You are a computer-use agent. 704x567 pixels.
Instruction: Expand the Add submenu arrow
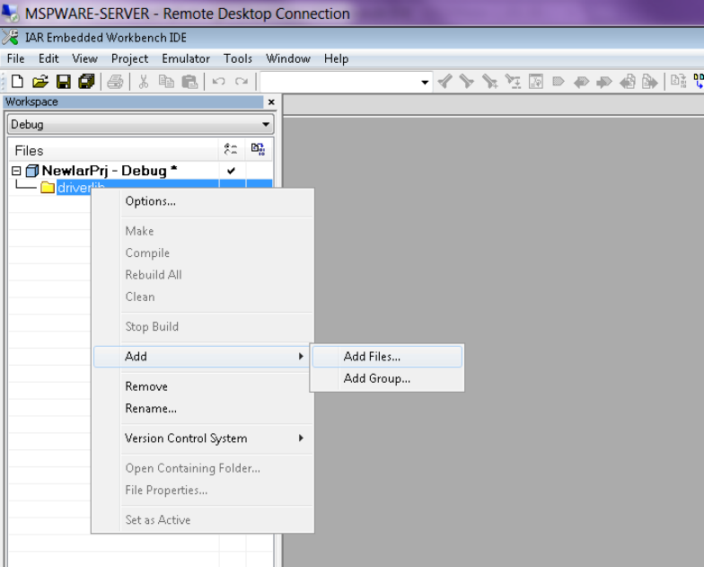point(301,356)
